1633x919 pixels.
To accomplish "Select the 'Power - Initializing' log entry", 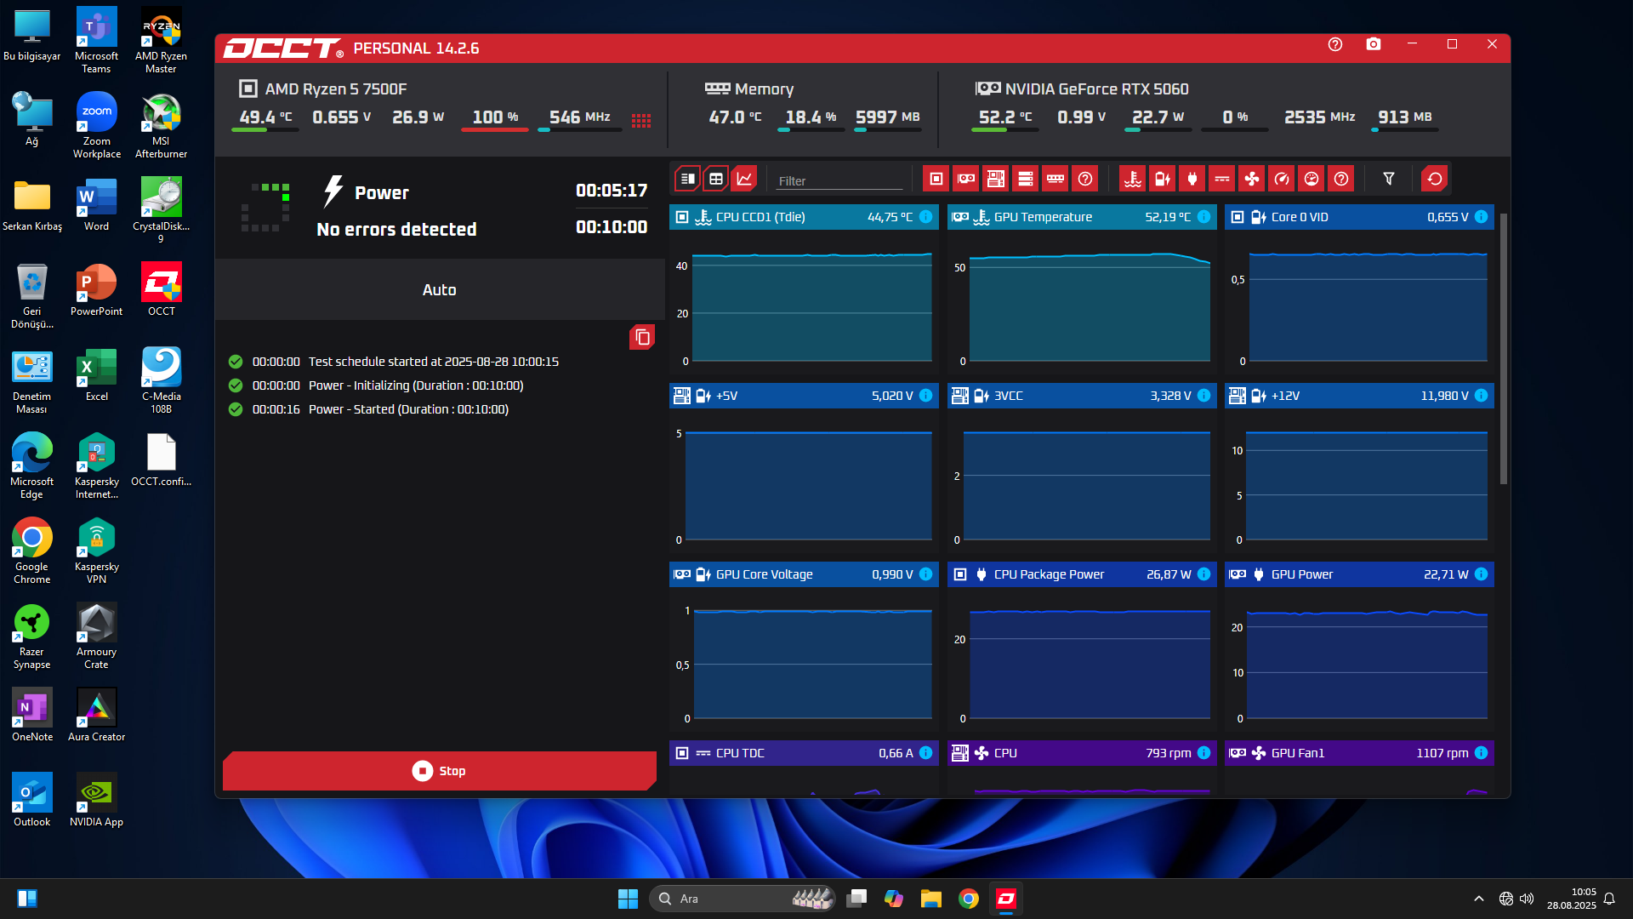I will point(376,385).
